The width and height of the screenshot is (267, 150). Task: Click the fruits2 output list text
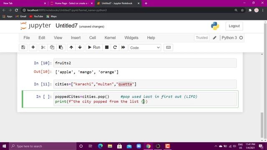pyautogui.click(x=87, y=72)
